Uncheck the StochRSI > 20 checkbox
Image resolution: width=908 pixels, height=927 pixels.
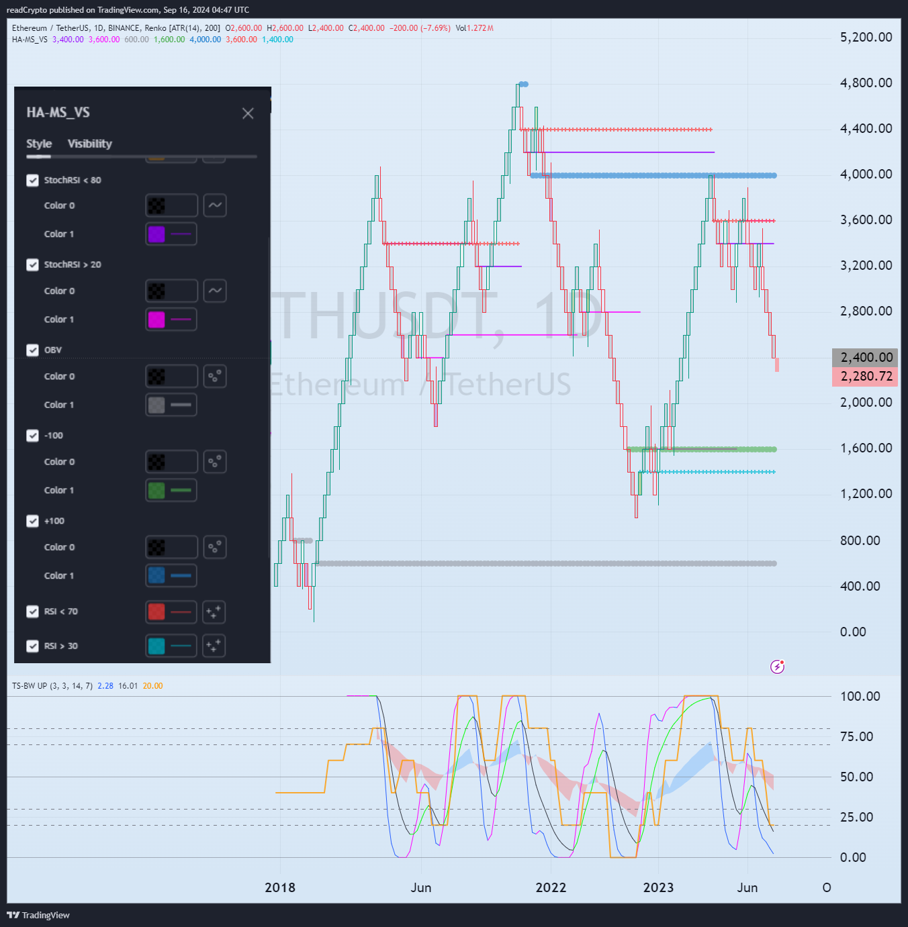(x=32, y=264)
